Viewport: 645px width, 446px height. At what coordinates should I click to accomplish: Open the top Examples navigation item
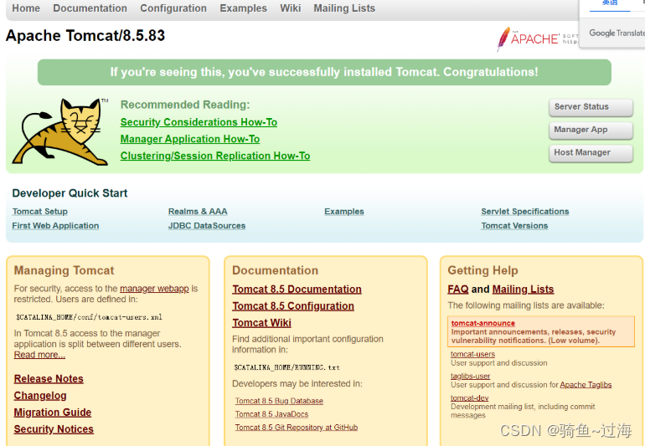pyautogui.click(x=243, y=8)
